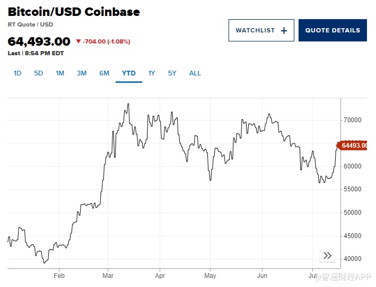Viewport: 376px width, 287px height.
Task: Click the Jun label on time axis
Action: tap(261, 276)
